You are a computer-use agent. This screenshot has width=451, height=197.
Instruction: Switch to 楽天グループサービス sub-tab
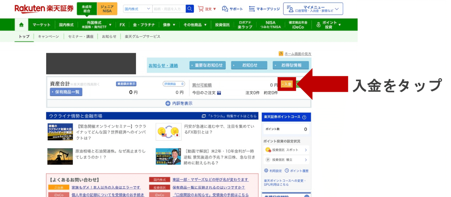coord(142,36)
